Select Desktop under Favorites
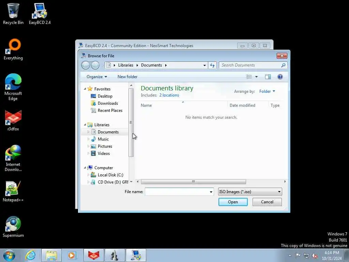This screenshot has width=349, height=262. 105,96
